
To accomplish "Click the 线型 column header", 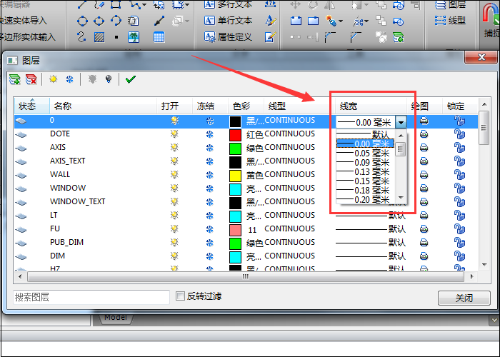I will 299,106.
